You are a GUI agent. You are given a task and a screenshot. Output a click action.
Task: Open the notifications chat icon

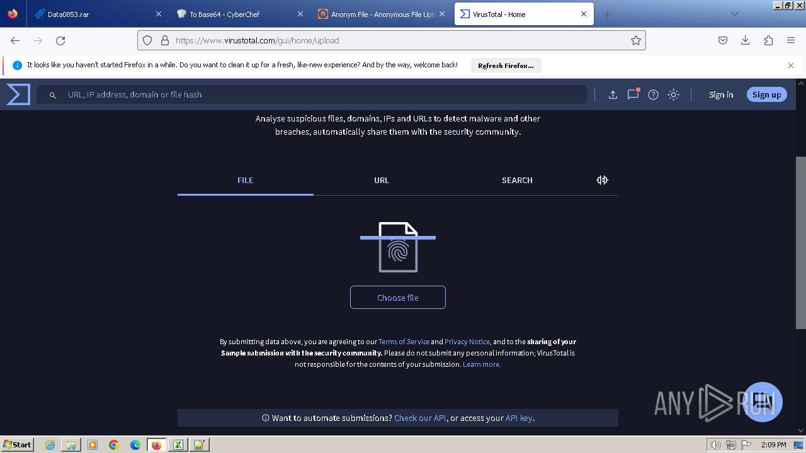coord(633,94)
